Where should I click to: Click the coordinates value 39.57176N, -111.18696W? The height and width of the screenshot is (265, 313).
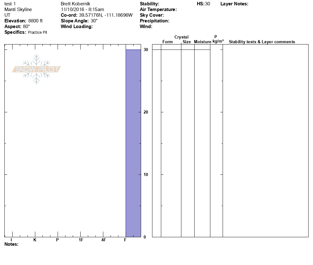tap(106, 15)
